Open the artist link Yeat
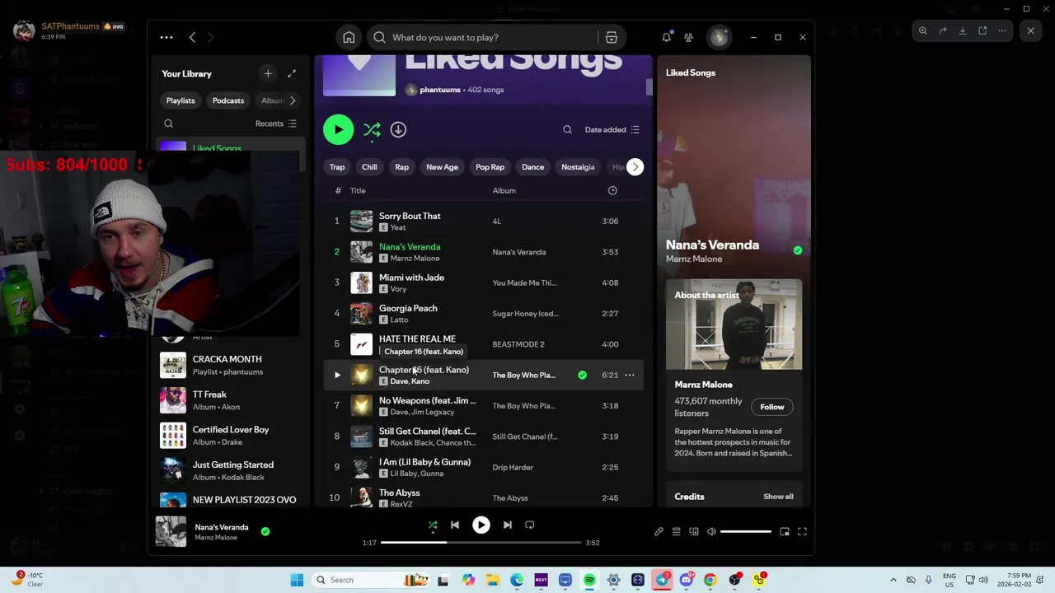The image size is (1055, 593). coord(398,227)
